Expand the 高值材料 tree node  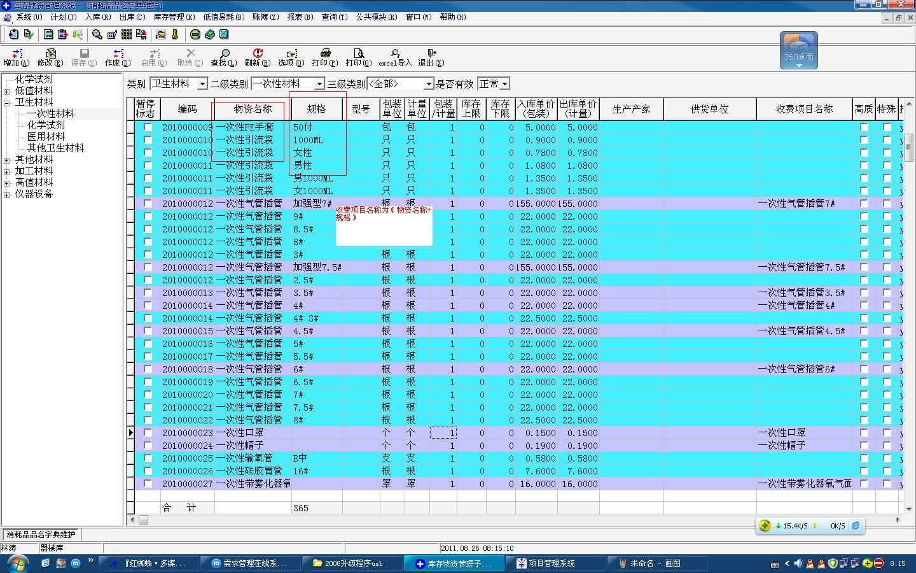pyautogui.click(x=7, y=183)
